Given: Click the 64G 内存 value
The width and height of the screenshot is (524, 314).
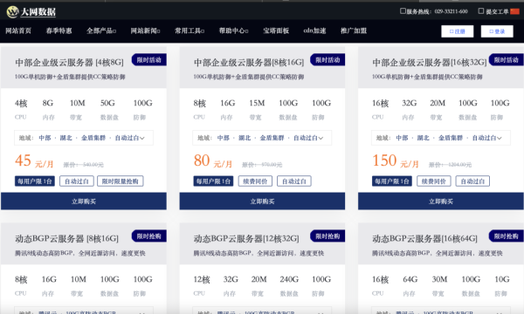Looking at the screenshot, I should (410, 279).
